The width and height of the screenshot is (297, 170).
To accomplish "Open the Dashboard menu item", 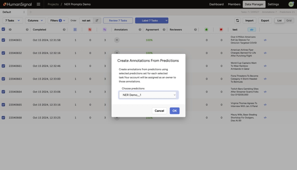I will coord(216,4).
